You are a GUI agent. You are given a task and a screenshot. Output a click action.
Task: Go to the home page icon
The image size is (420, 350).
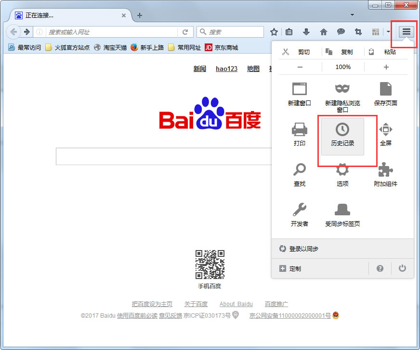pyautogui.click(x=324, y=32)
